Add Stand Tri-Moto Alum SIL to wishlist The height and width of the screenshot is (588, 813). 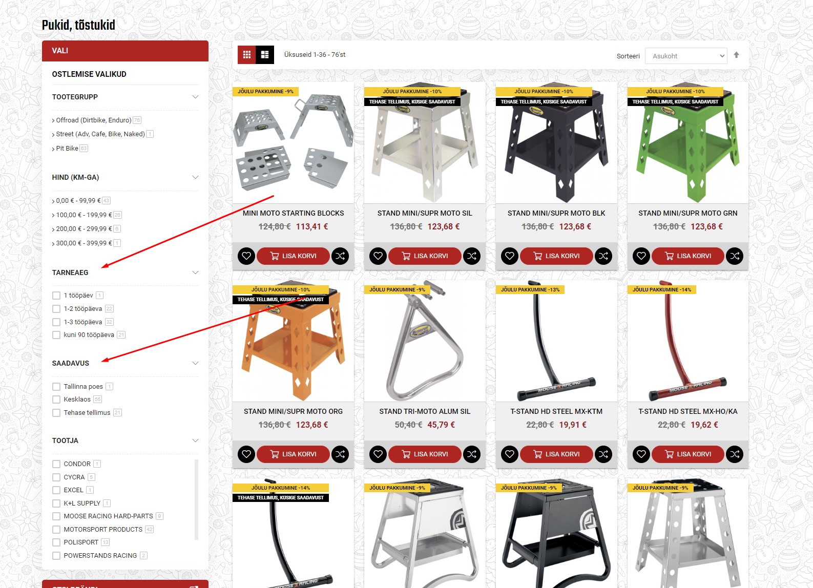click(x=378, y=454)
